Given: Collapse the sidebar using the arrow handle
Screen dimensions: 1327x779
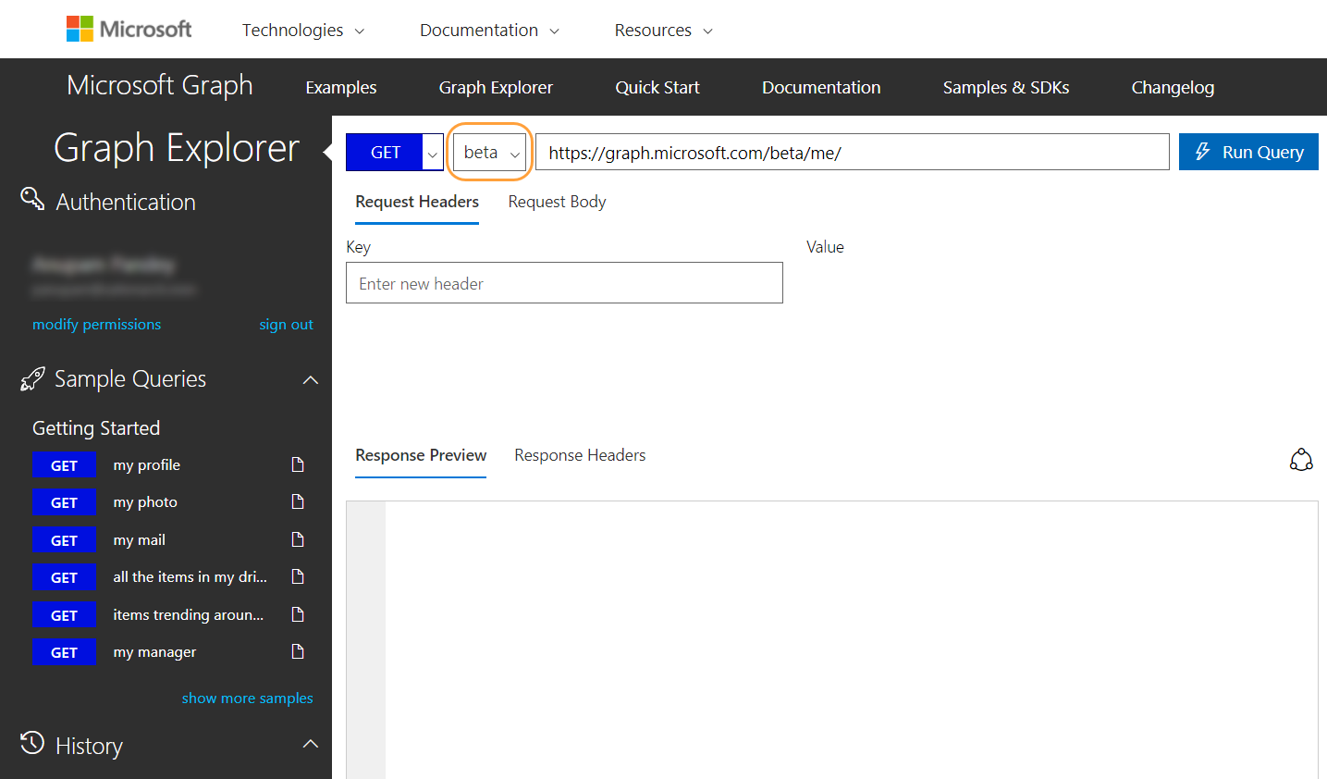Looking at the screenshot, I should (x=327, y=152).
